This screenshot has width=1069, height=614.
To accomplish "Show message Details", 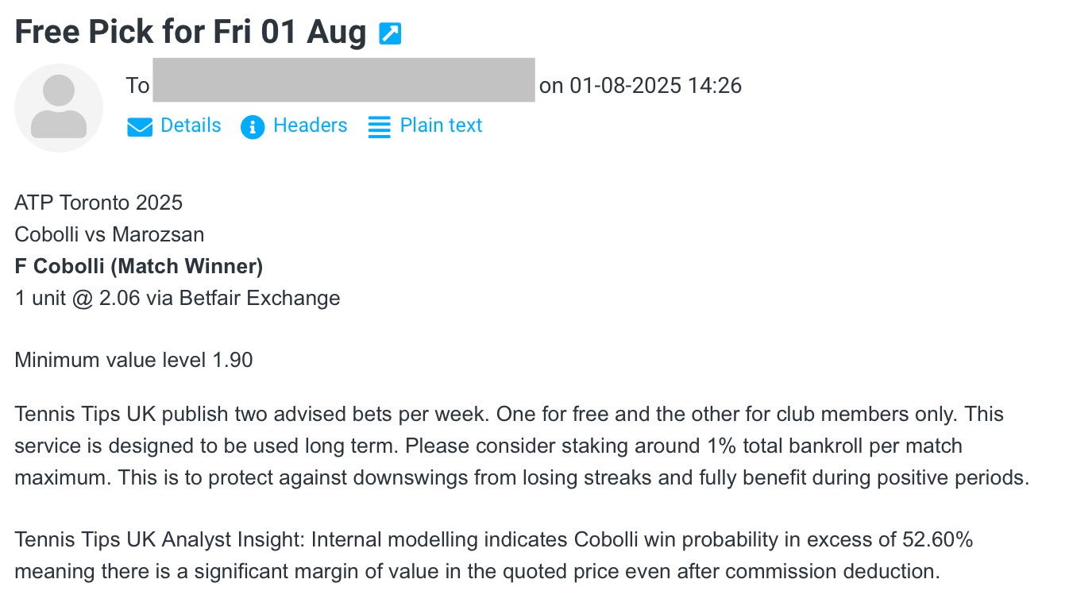I will (x=191, y=126).
